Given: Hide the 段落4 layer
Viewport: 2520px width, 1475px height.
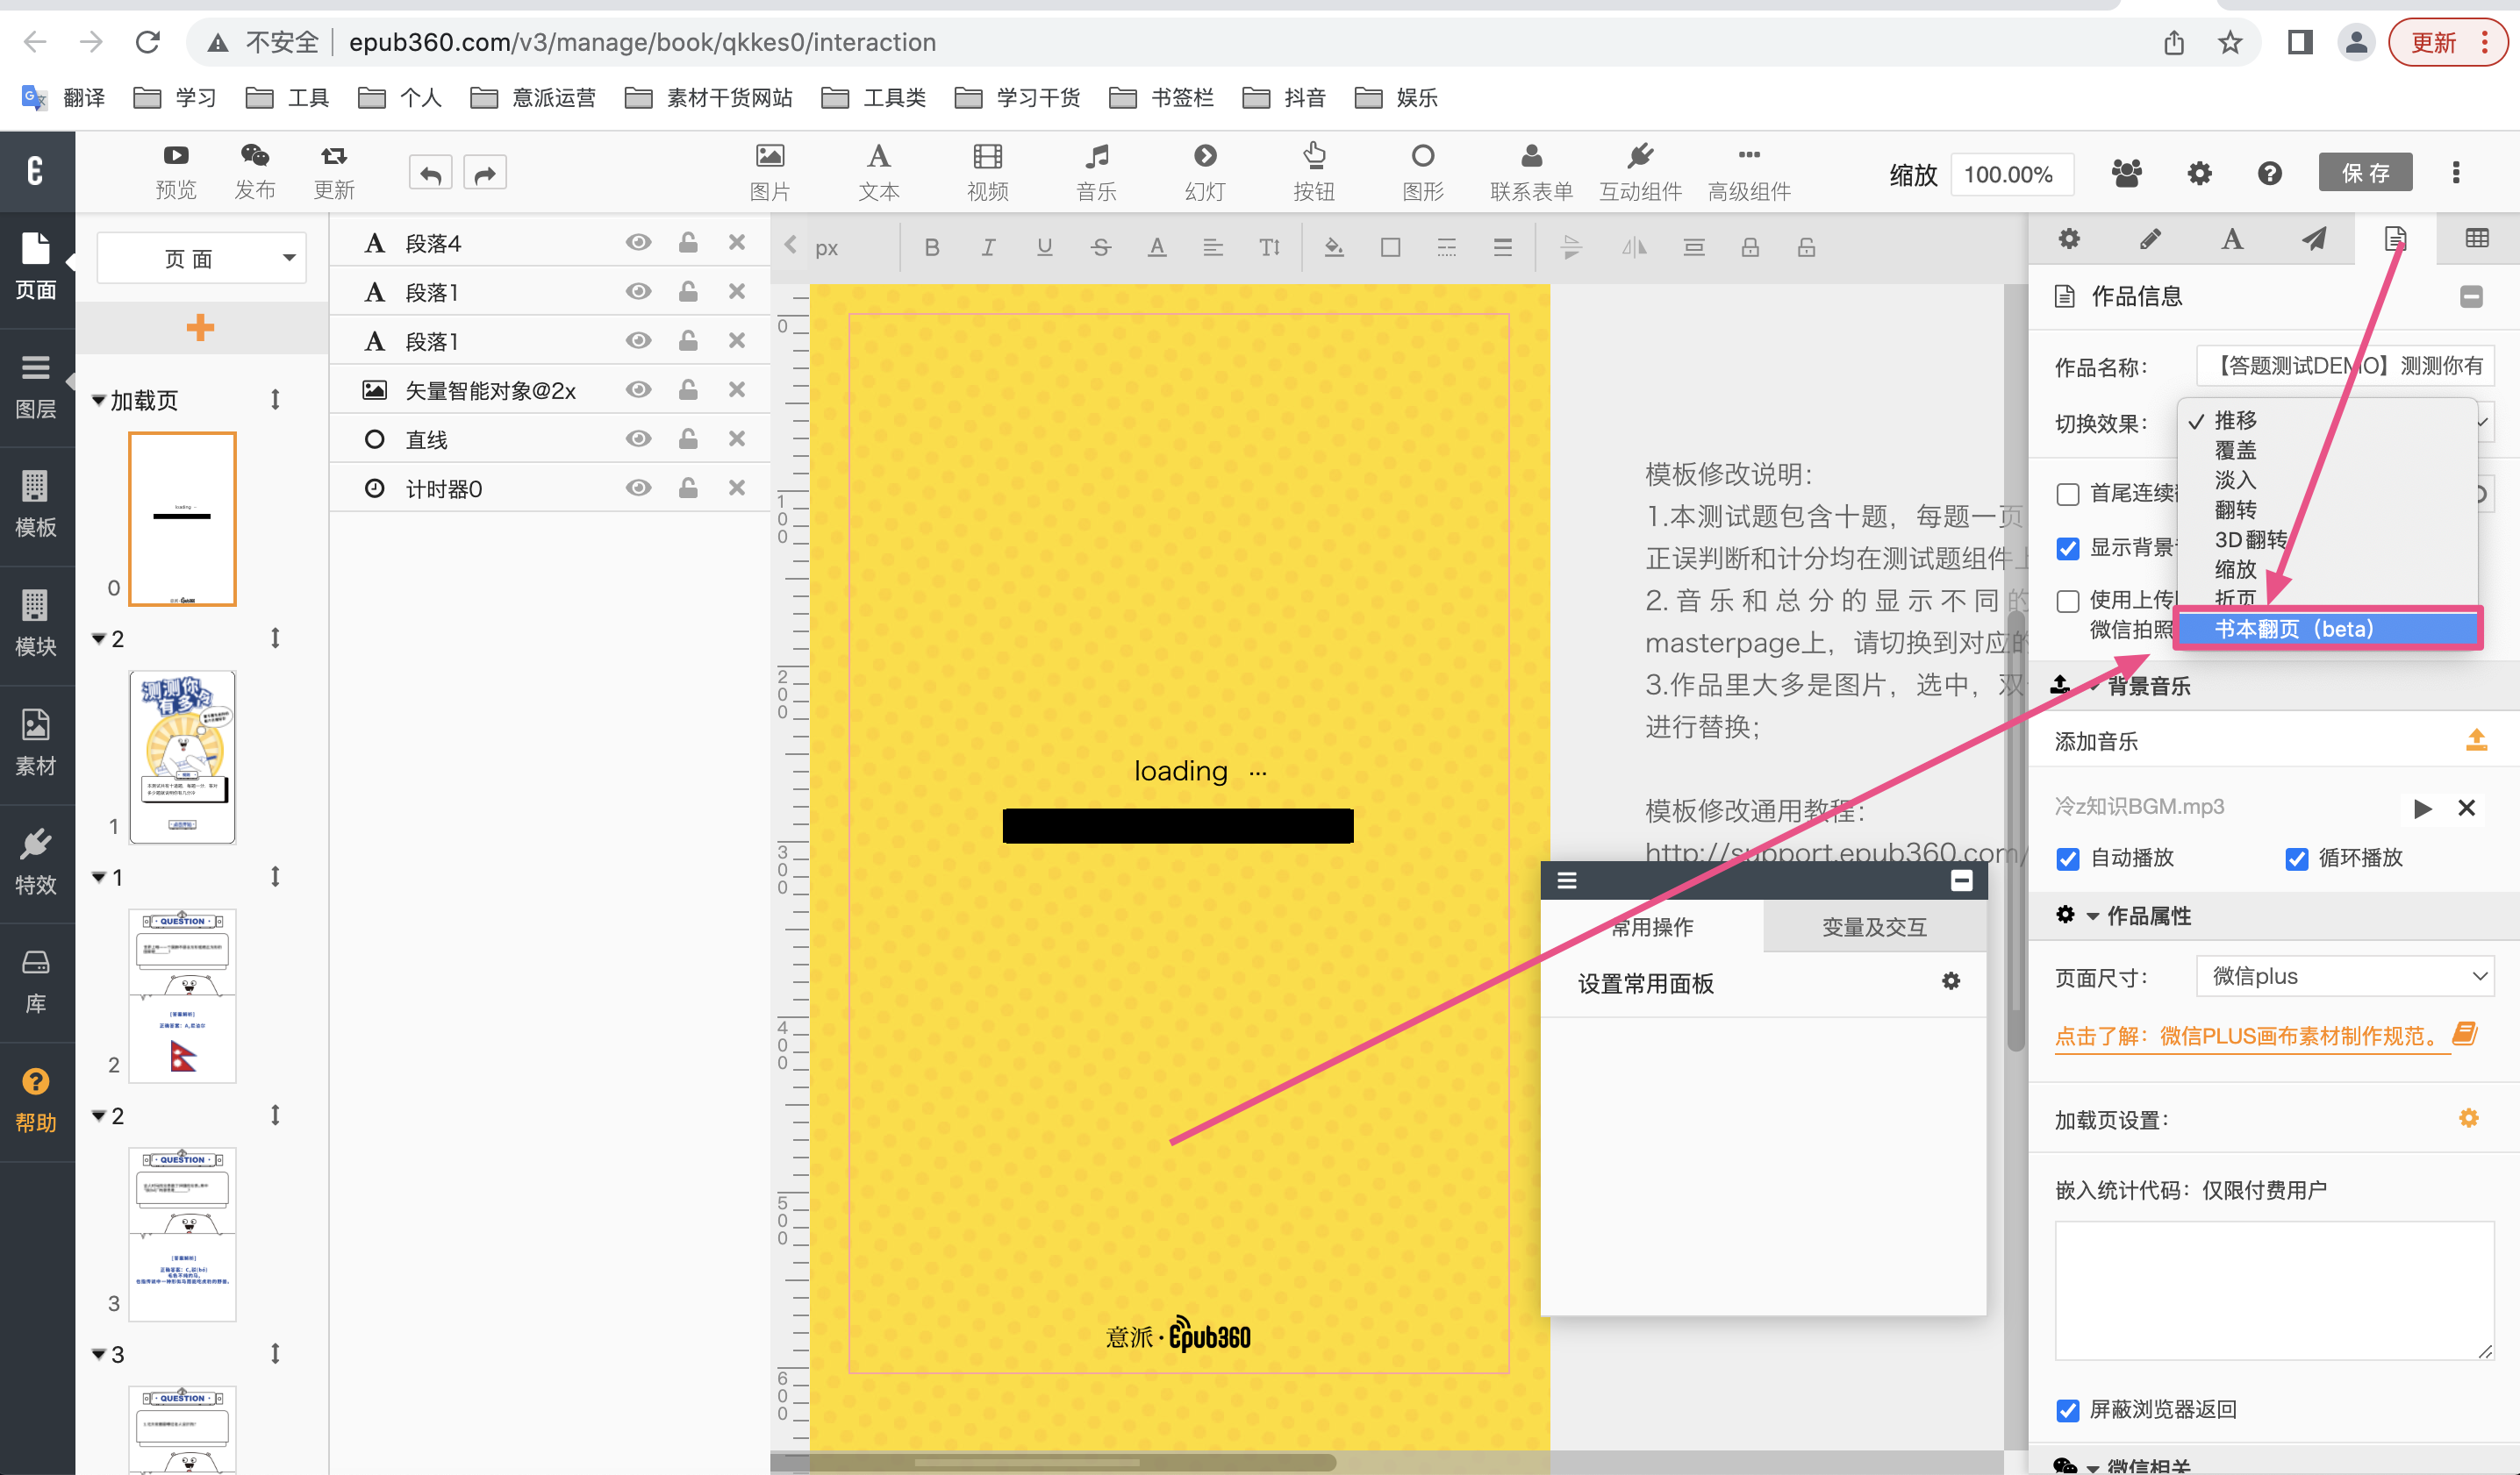Looking at the screenshot, I should [x=638, y=243].
